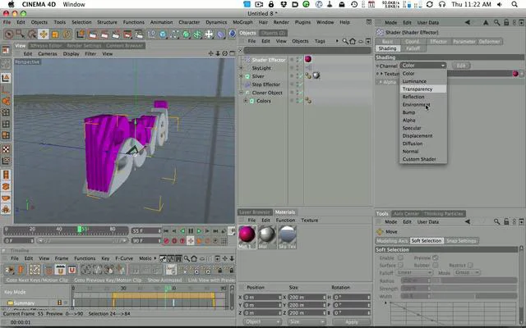Toggle Preview checkbox in Soft Selection
526x328 pixels.
point(435,257)
